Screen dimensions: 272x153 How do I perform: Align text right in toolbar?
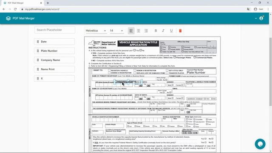pos(146,31)
